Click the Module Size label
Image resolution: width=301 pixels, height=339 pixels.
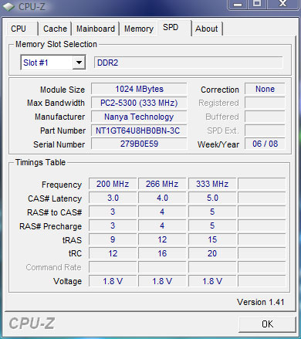63,90
